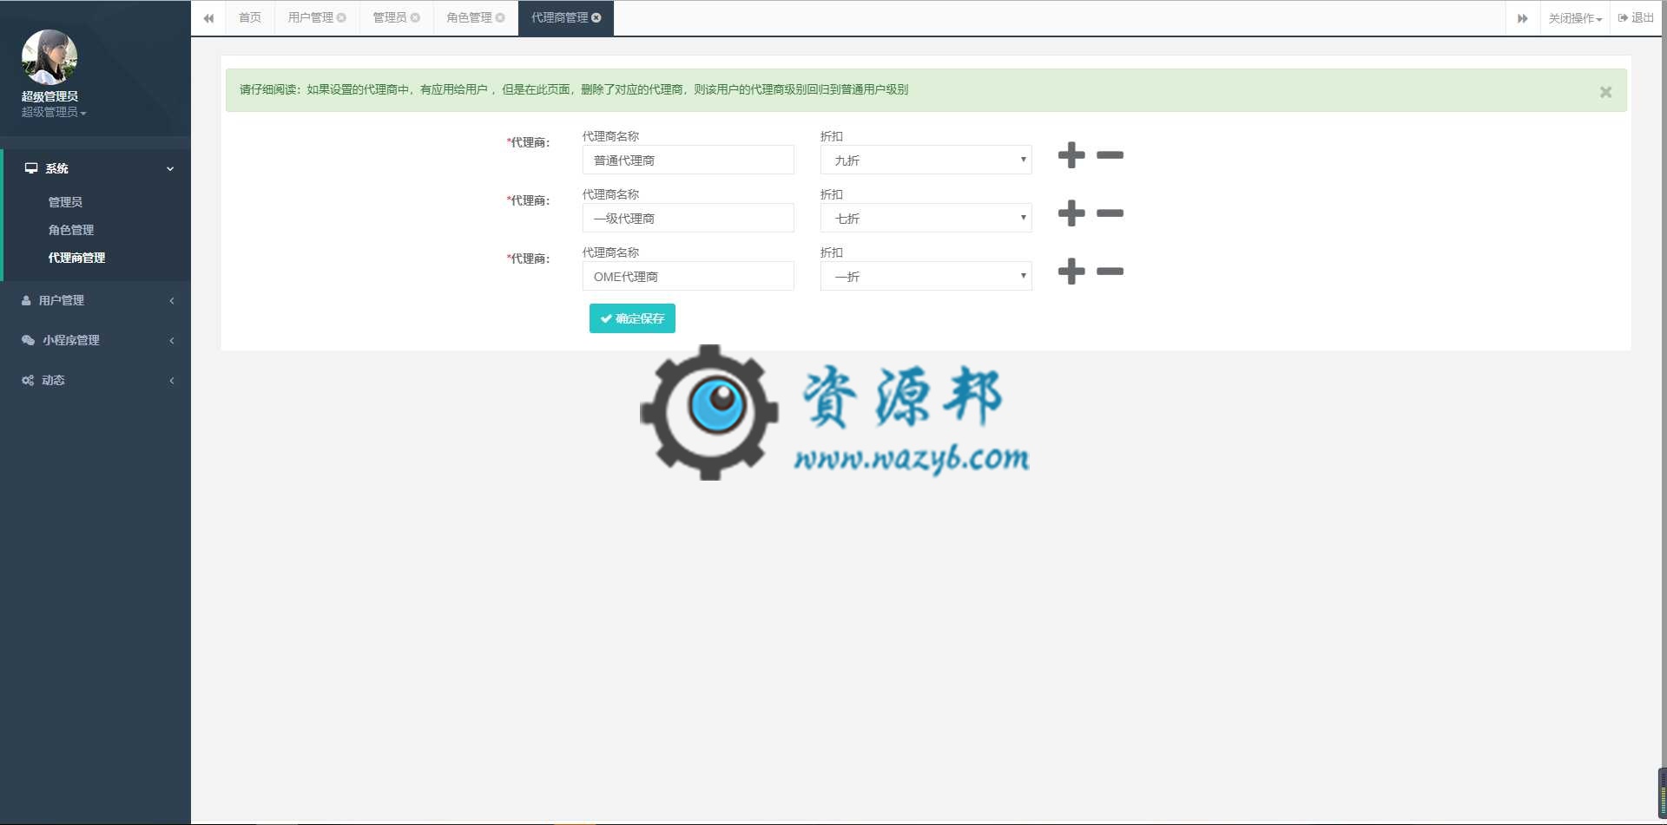Expand the 用户管理 sidebar menu

pos(96,300)
